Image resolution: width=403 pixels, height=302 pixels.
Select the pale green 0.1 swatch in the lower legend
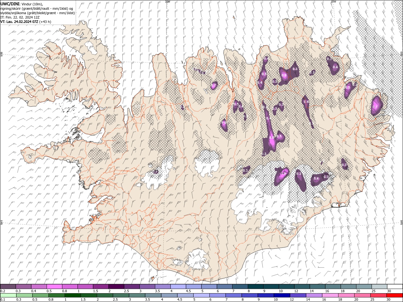8,295
